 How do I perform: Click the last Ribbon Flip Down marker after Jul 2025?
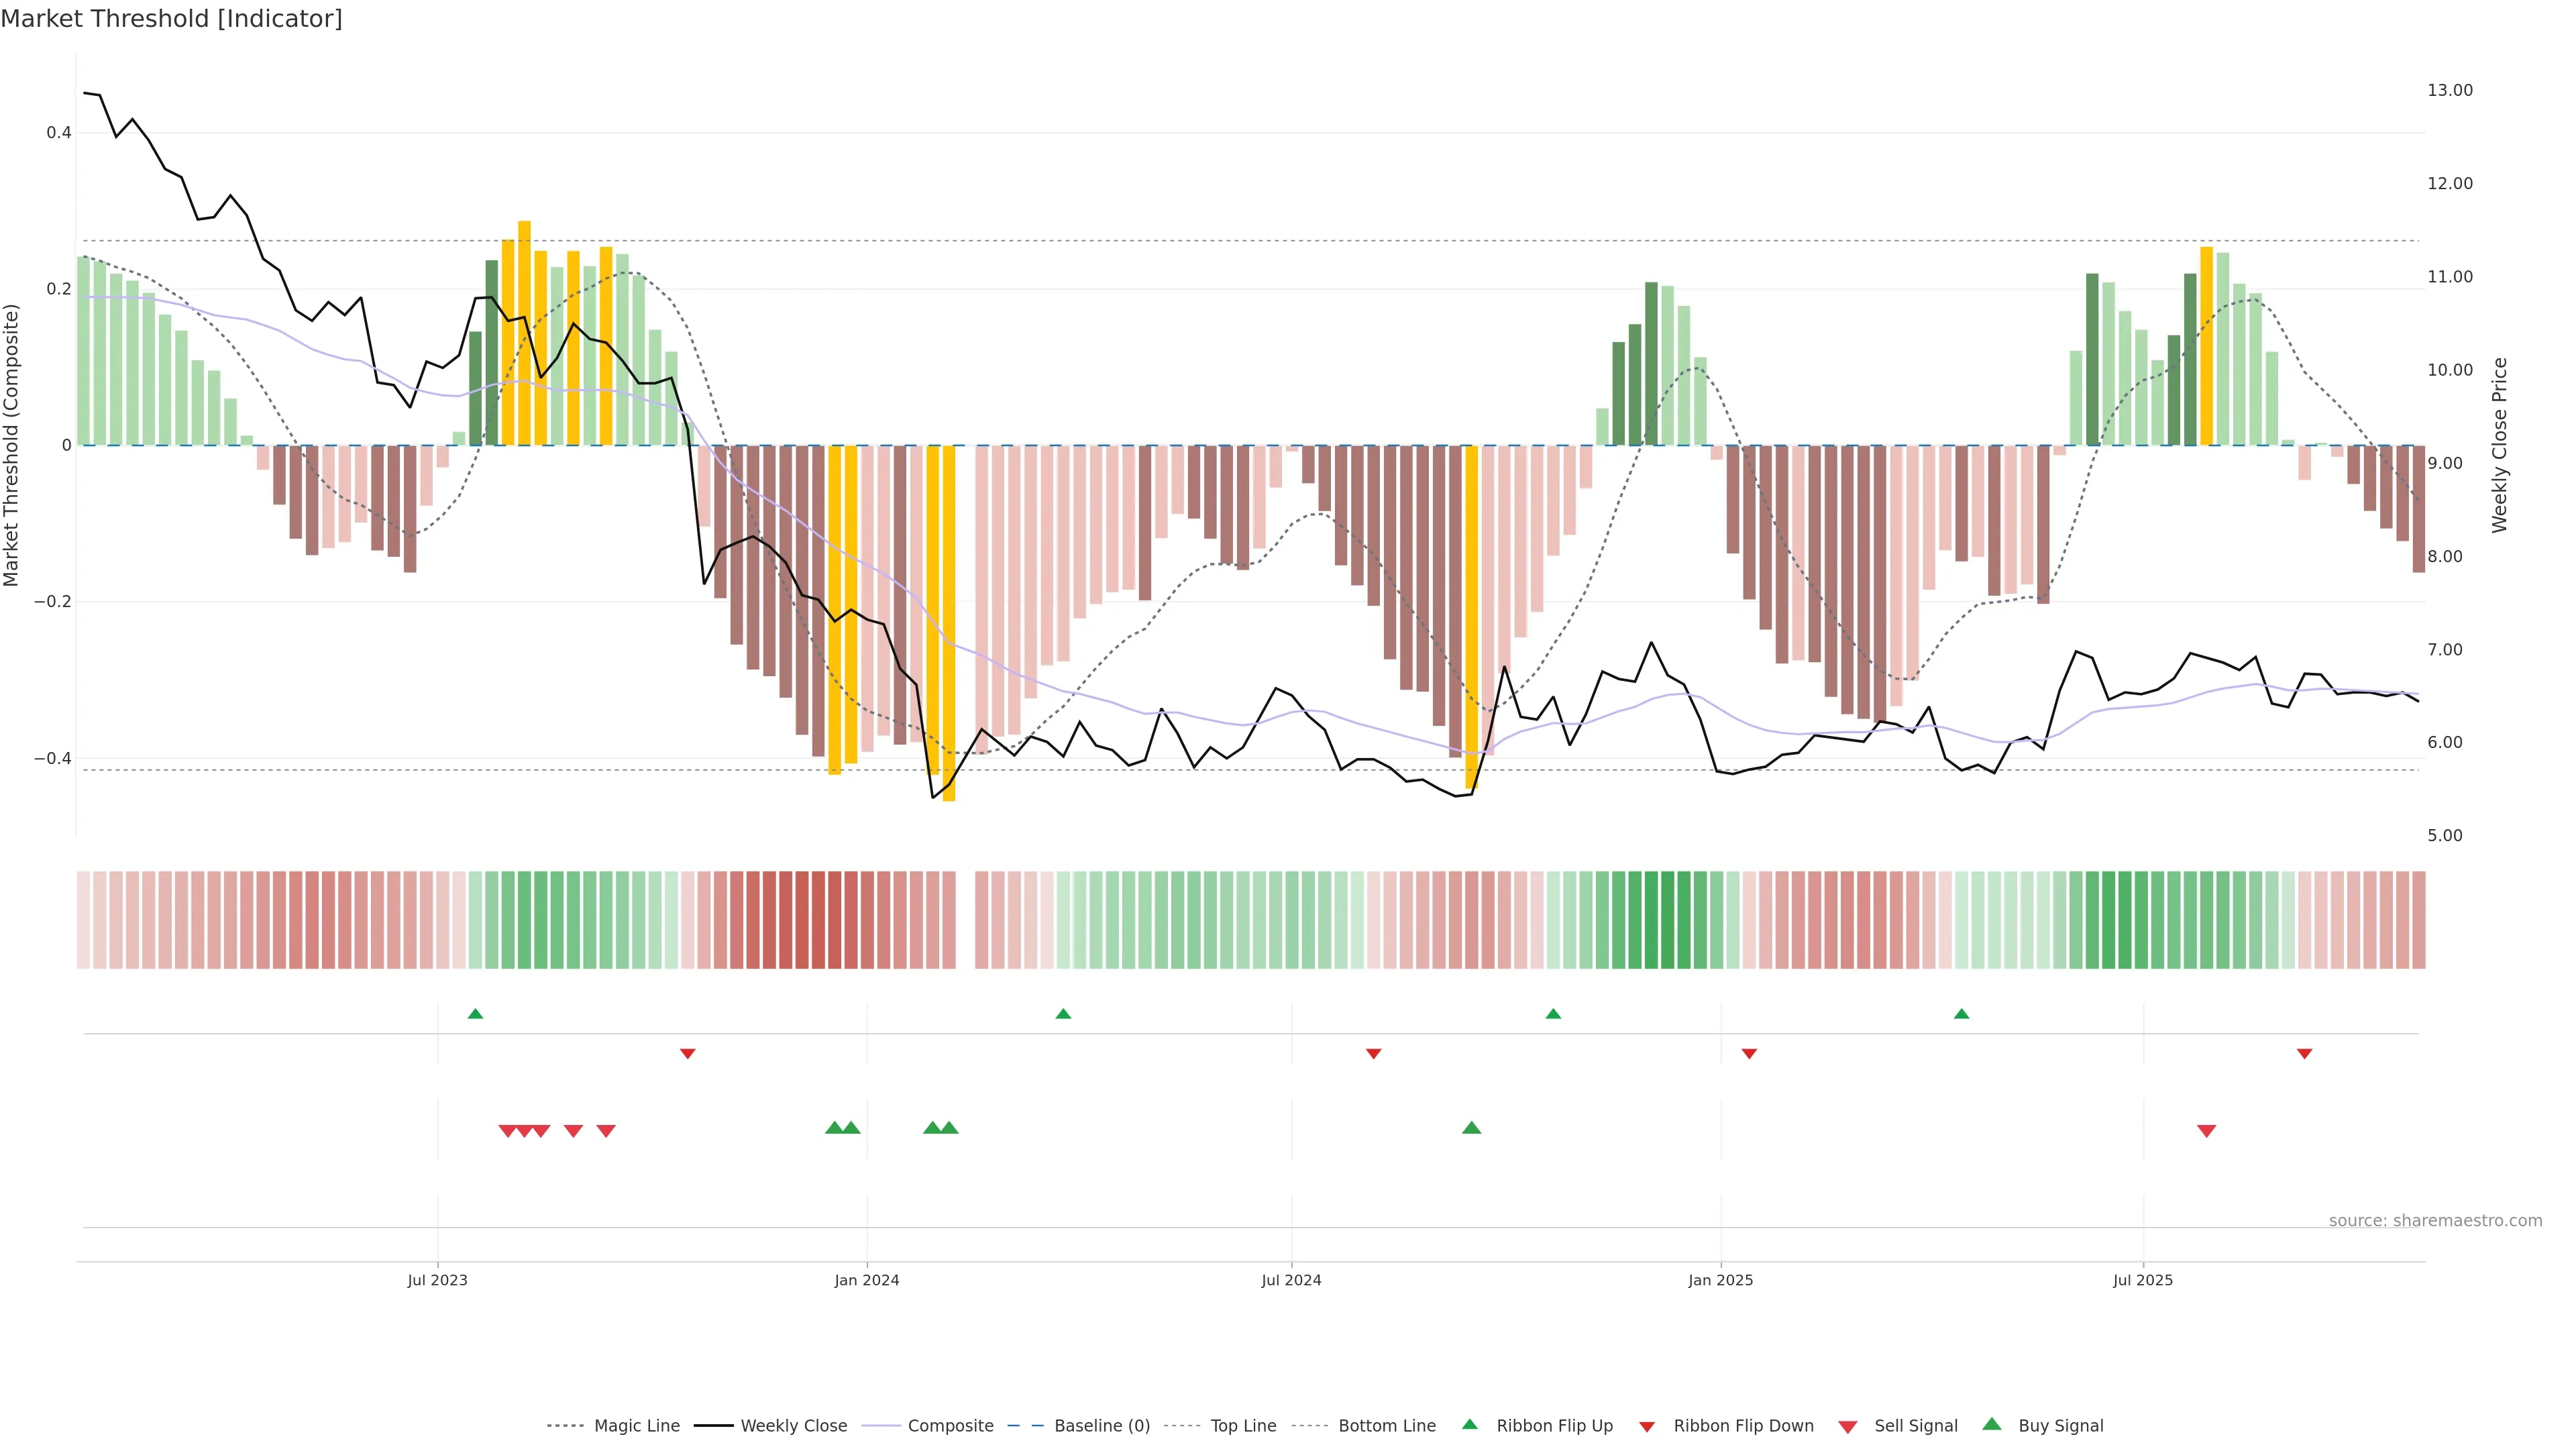2304,1054
